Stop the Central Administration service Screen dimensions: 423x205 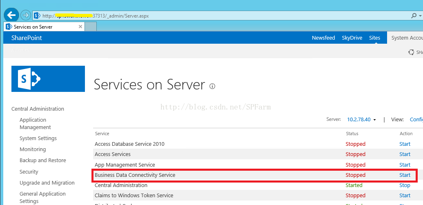405,185
